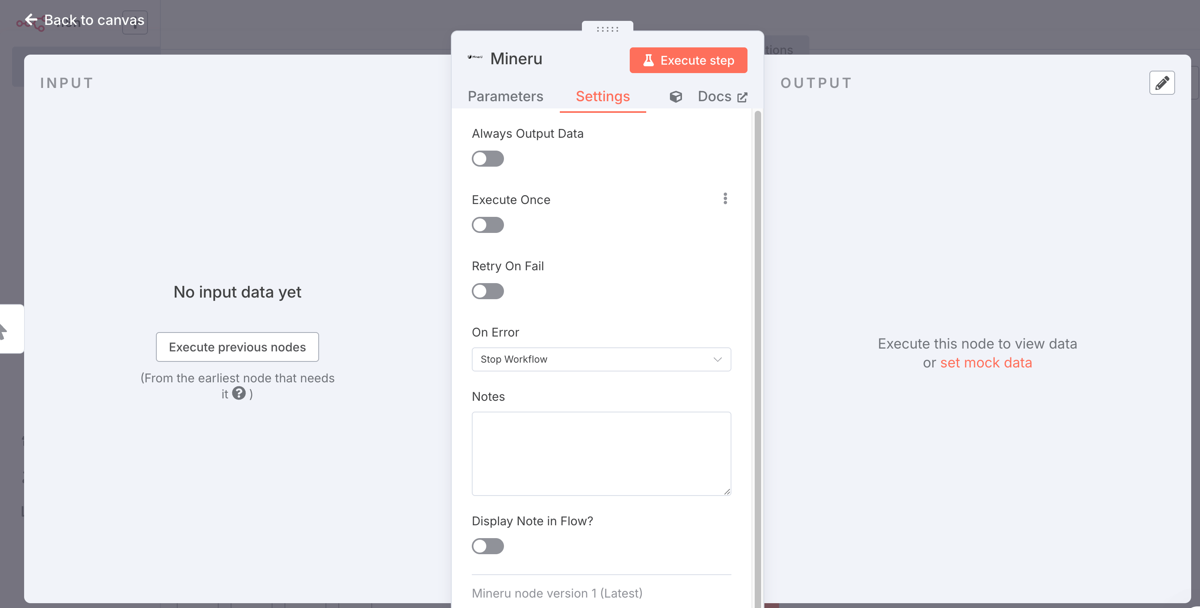Image resolution: width=1200 pixels, height=608 pixels.
Task: Open the set mock data link
Action: click(986, 363)
